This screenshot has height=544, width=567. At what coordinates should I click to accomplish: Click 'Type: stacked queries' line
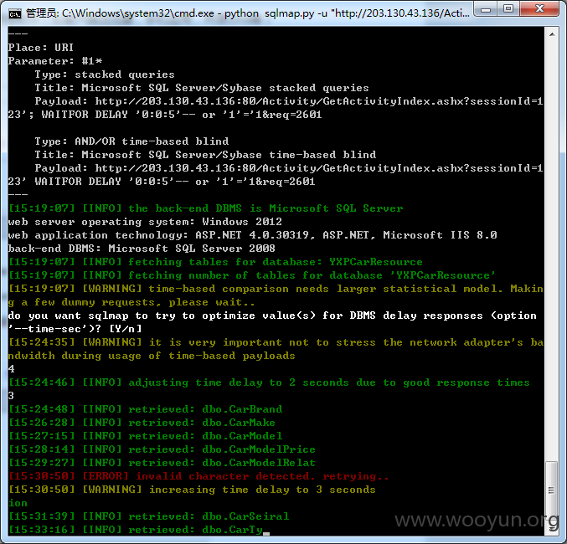105,74
